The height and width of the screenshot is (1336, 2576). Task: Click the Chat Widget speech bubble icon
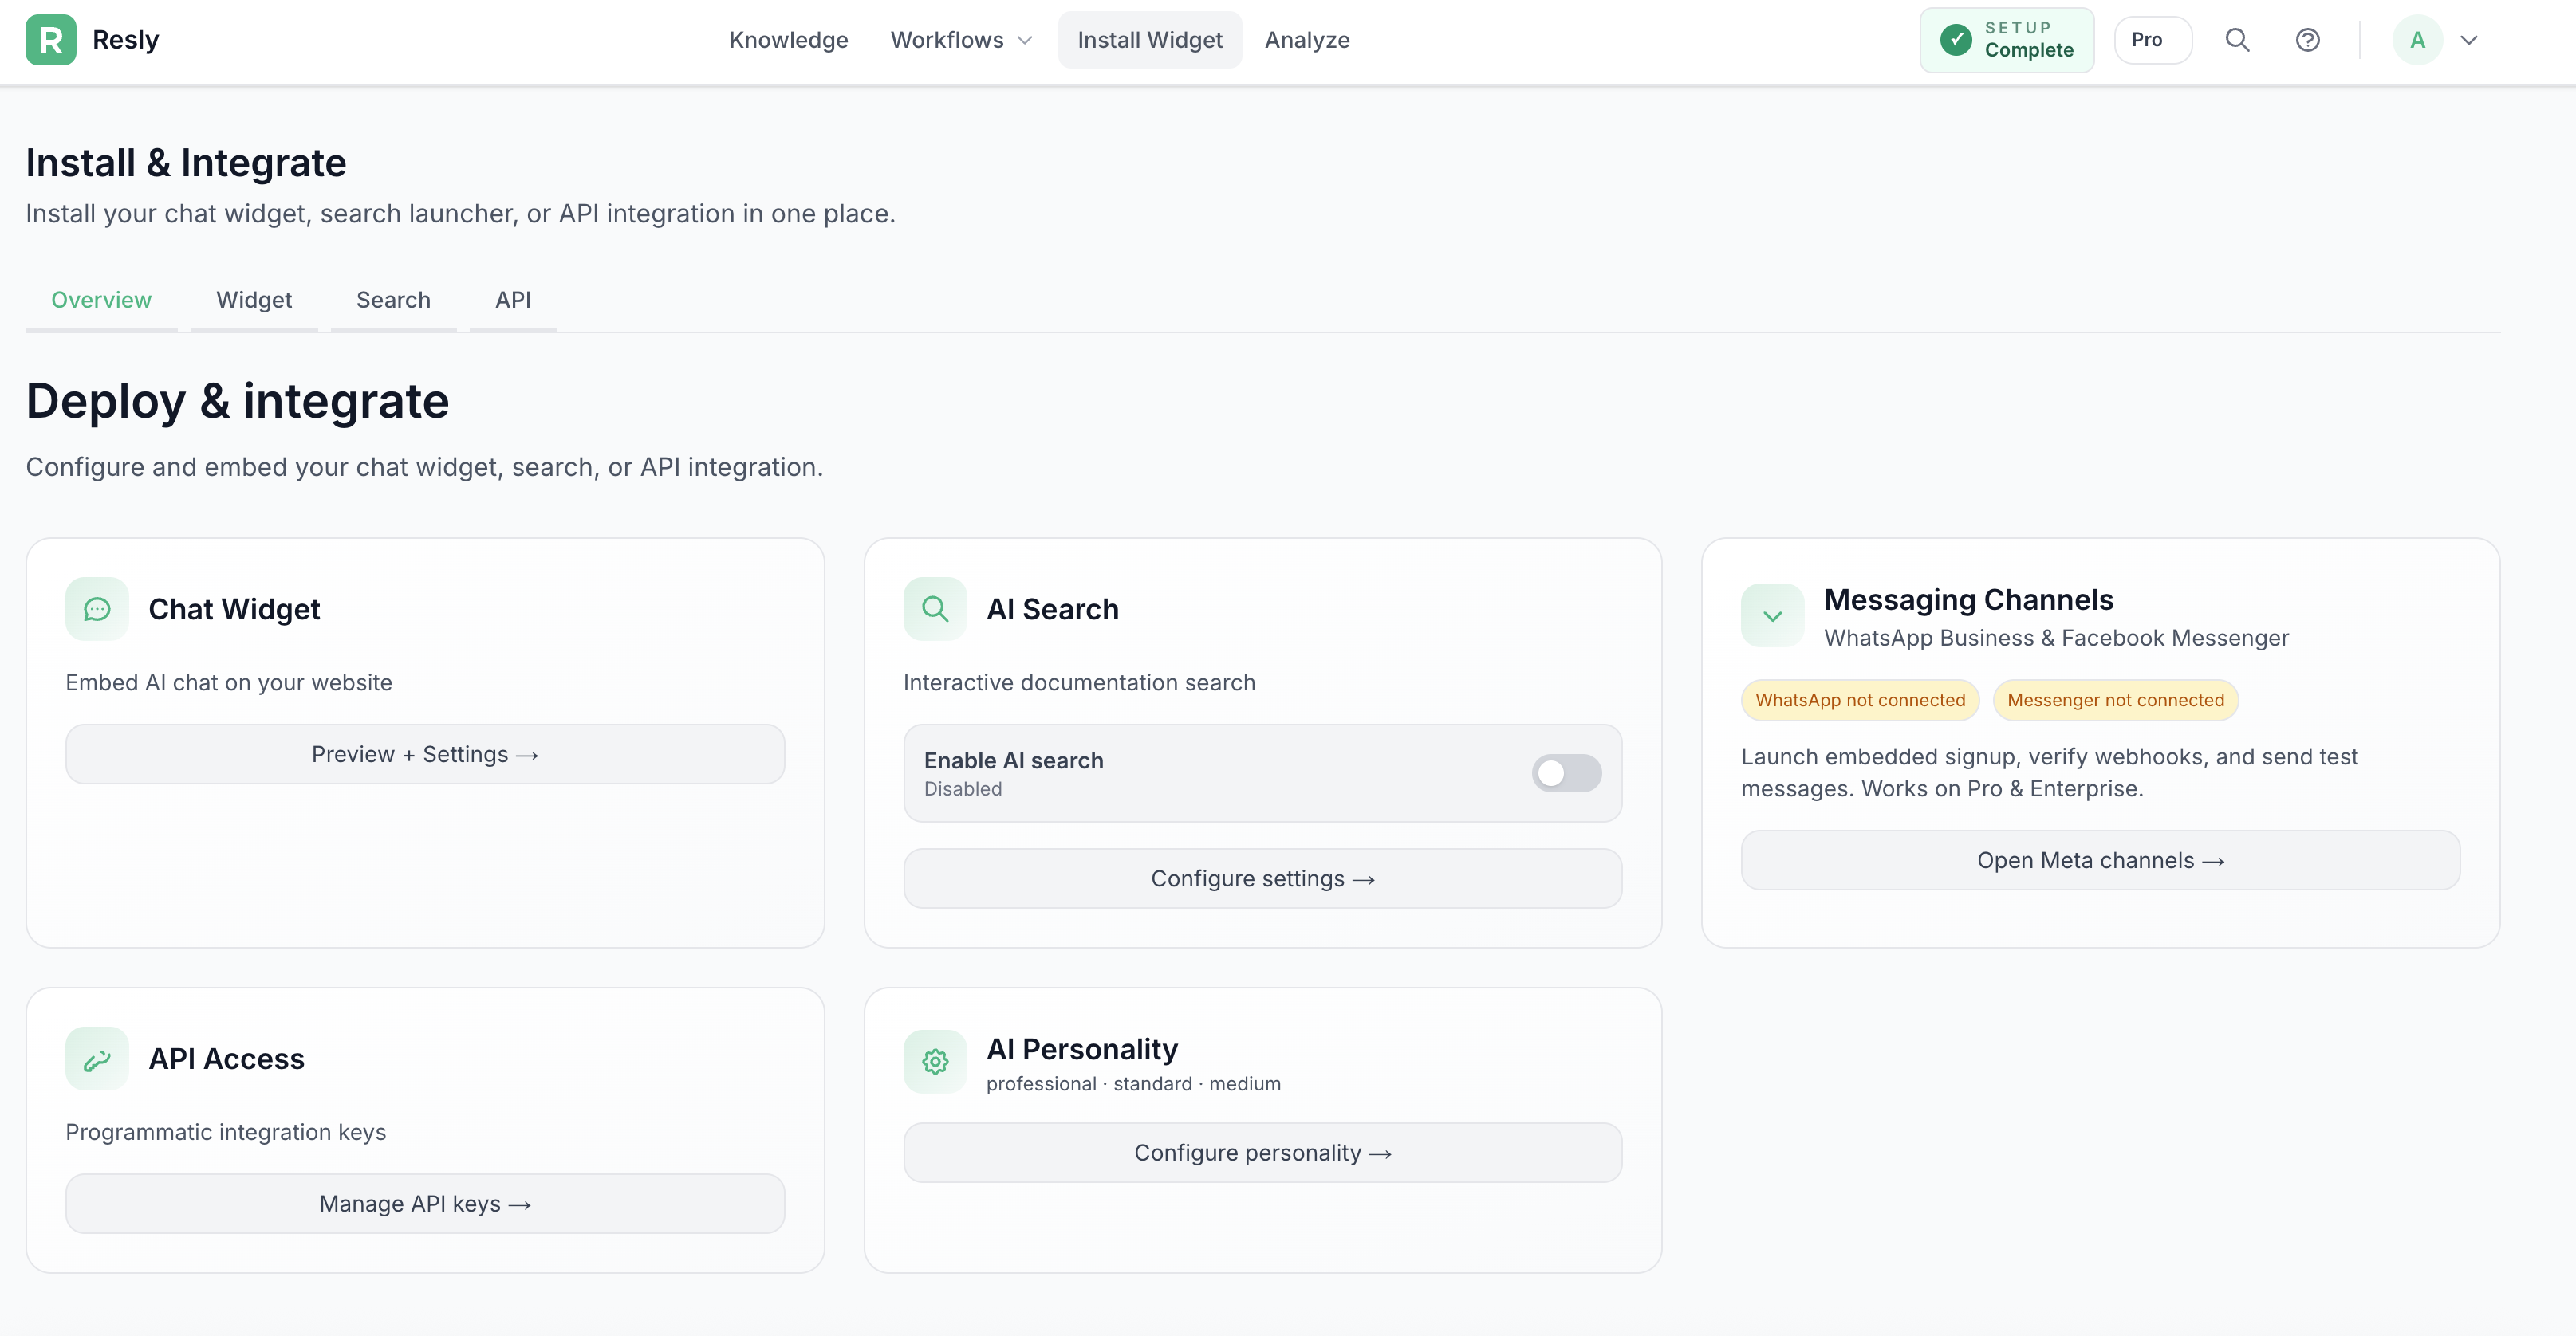[x=96, y=608]
